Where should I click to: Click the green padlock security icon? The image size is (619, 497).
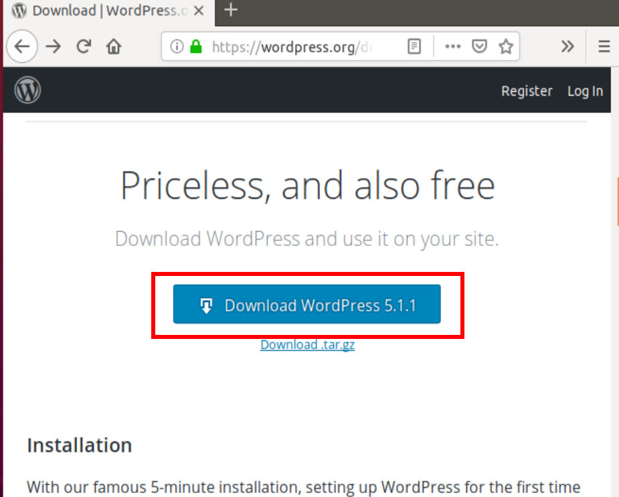point(195,46)
